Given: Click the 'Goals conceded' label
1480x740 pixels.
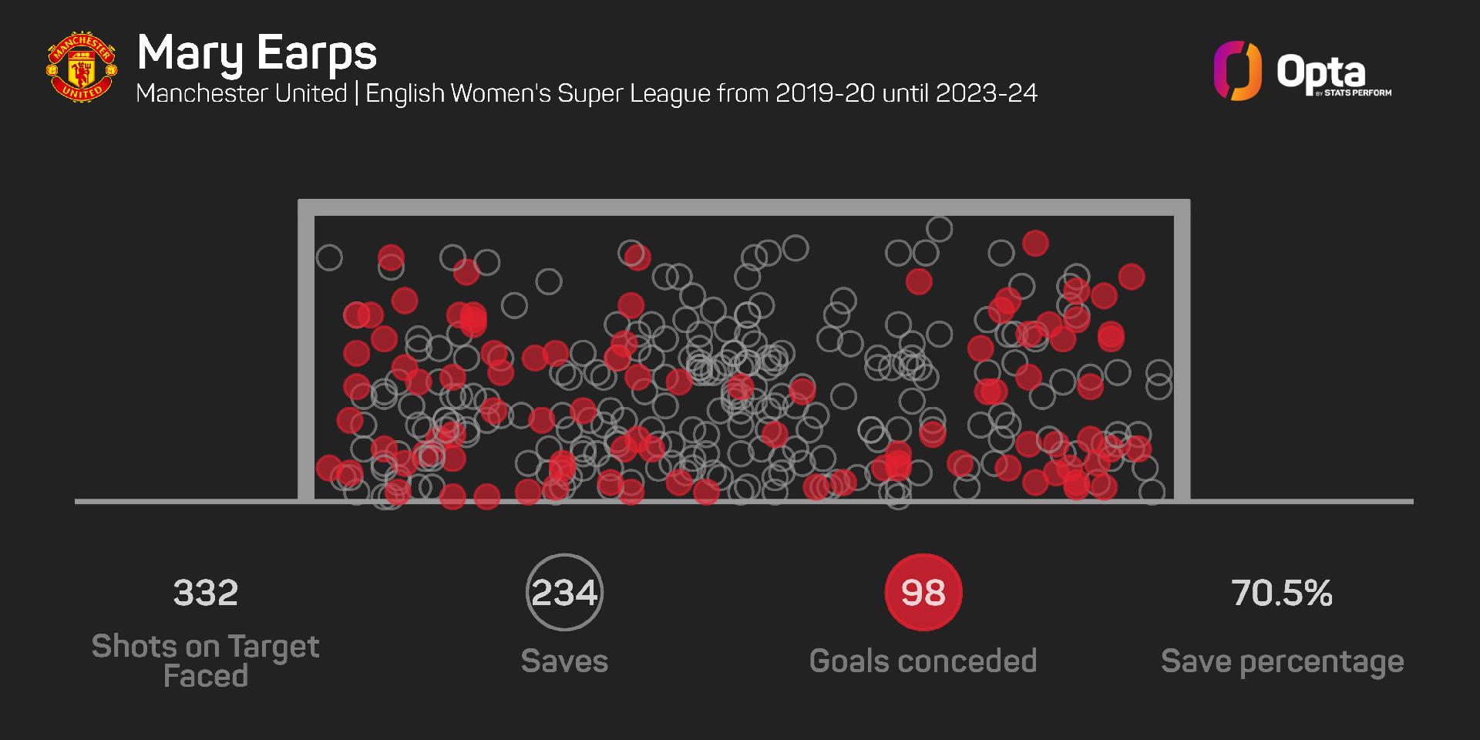Looking at the screenshot, I should (923, 661).
